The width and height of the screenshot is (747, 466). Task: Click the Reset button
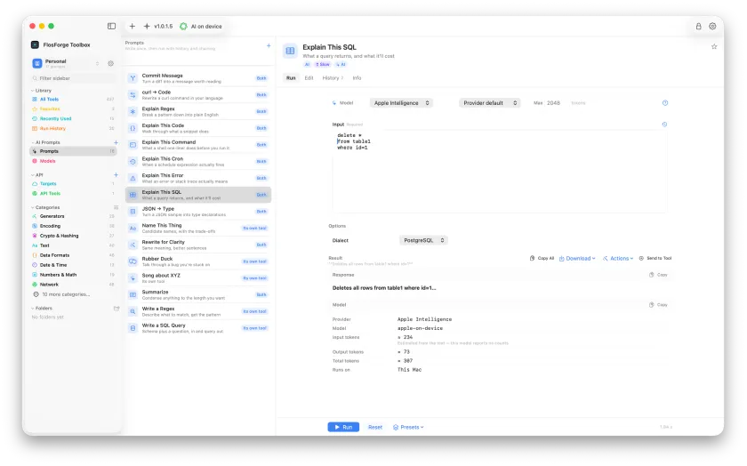tap(375, 428)
